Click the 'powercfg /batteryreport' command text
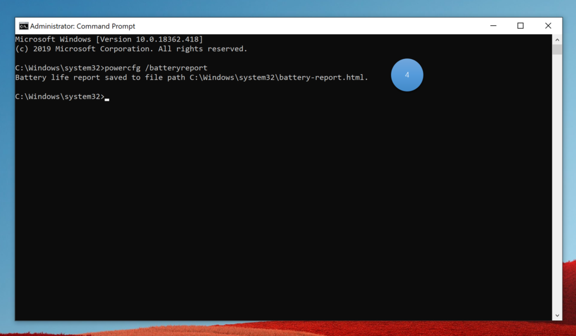The width and height of the screenshot is (576, 336). coord(156,68)
